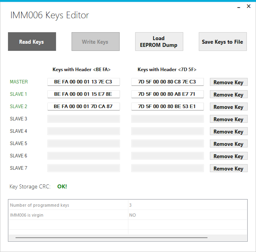Click empty SLAVE 4 BE FA field
Viewport: 256px width, 252px height.
(x=83, y=131)
